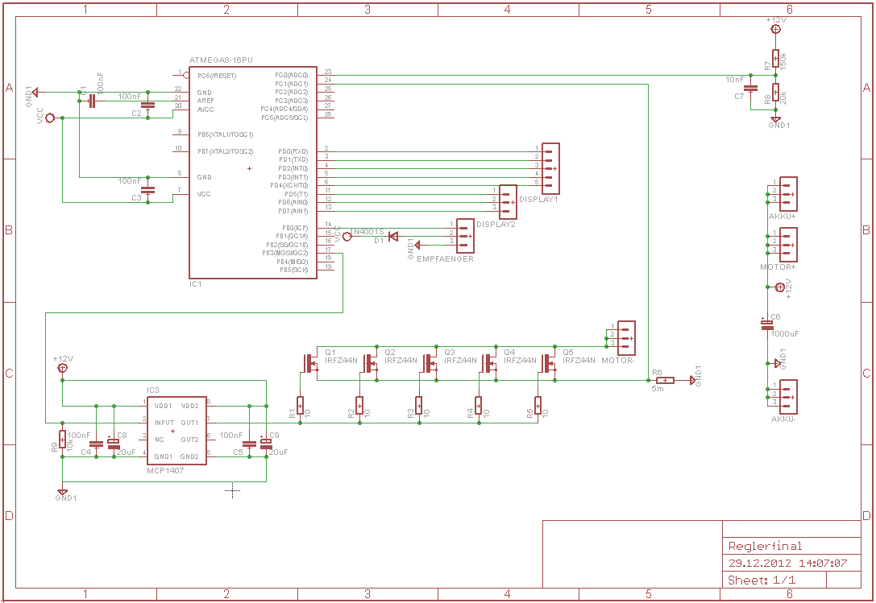Click the PC6(/RESET) pin label
The image size is (876, 603).
(217, 76)
